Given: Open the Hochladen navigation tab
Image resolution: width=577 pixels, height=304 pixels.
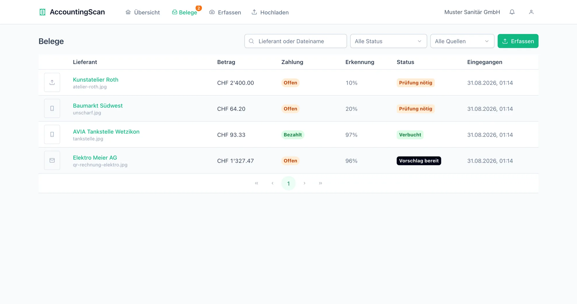Looking at the screenshot, I should click(270, 12).
